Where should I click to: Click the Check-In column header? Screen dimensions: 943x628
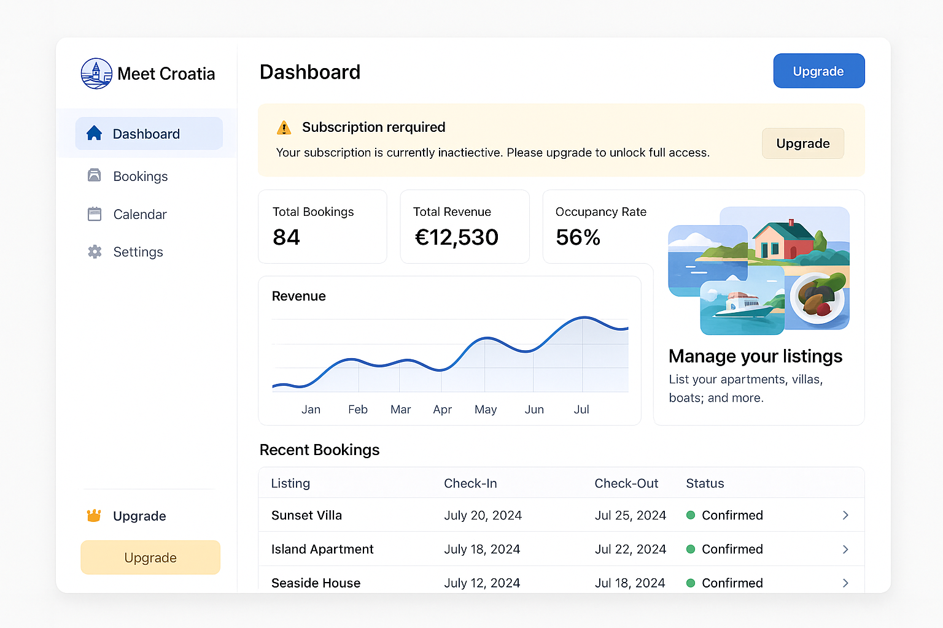click(x=470, y=483)
